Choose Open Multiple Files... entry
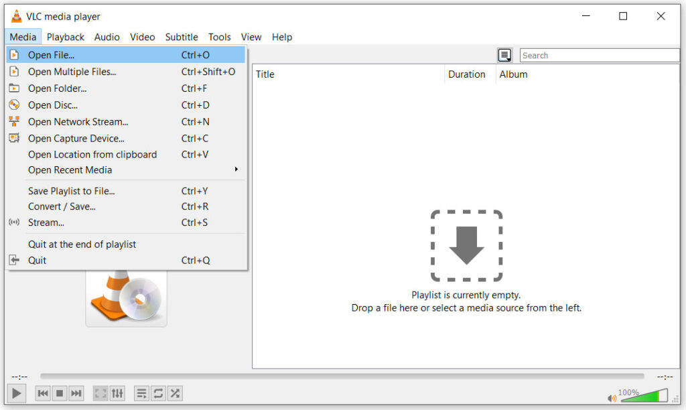The height and width of the screenshot is (410, 686). point(126,72)
